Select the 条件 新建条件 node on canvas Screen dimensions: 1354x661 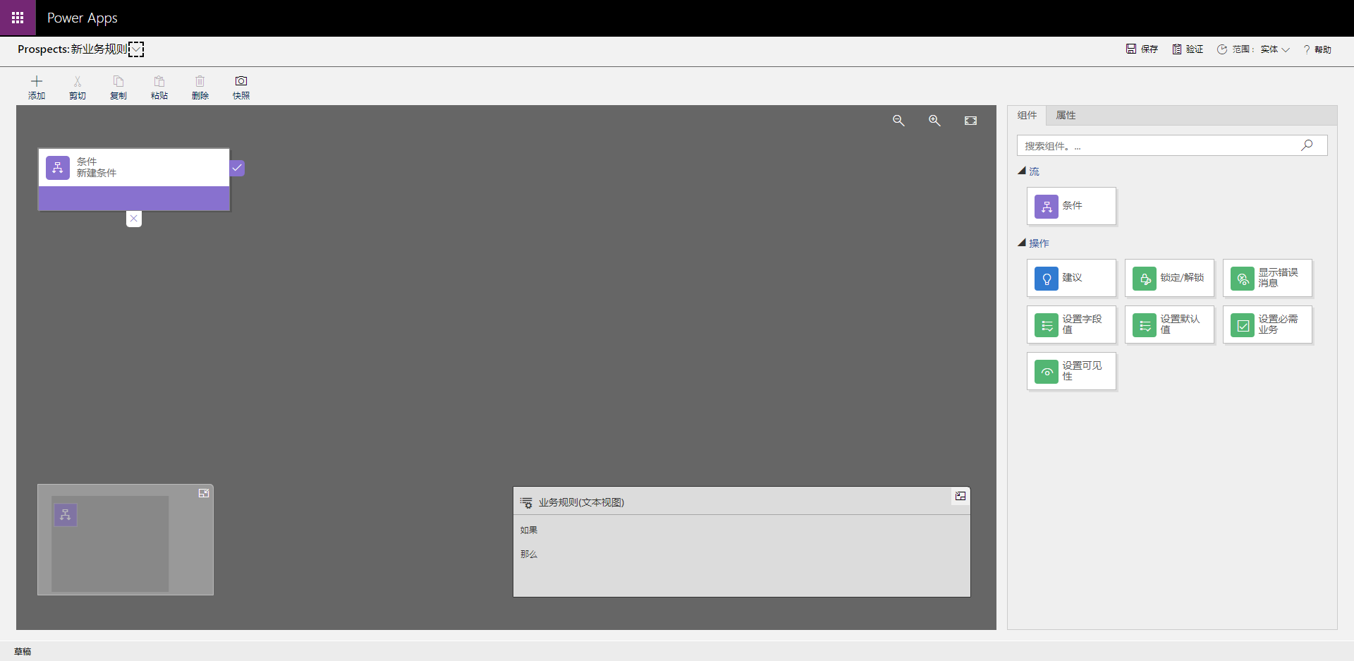134,179
